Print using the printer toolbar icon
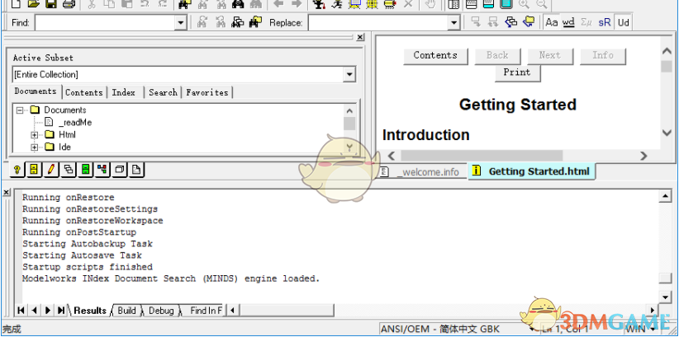 [x=69, y=4]
